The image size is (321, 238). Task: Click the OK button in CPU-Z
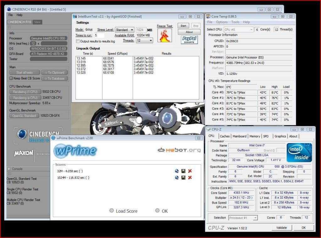(303, 228)
